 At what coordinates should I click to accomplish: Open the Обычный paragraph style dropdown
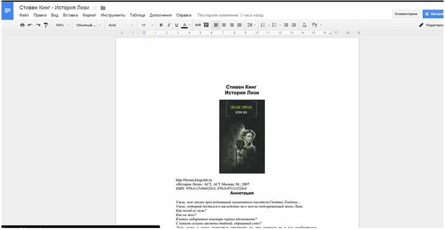pos(88,25)
